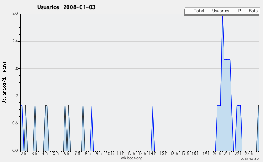Click the y-axis label "3.0"

pos(15,14)
